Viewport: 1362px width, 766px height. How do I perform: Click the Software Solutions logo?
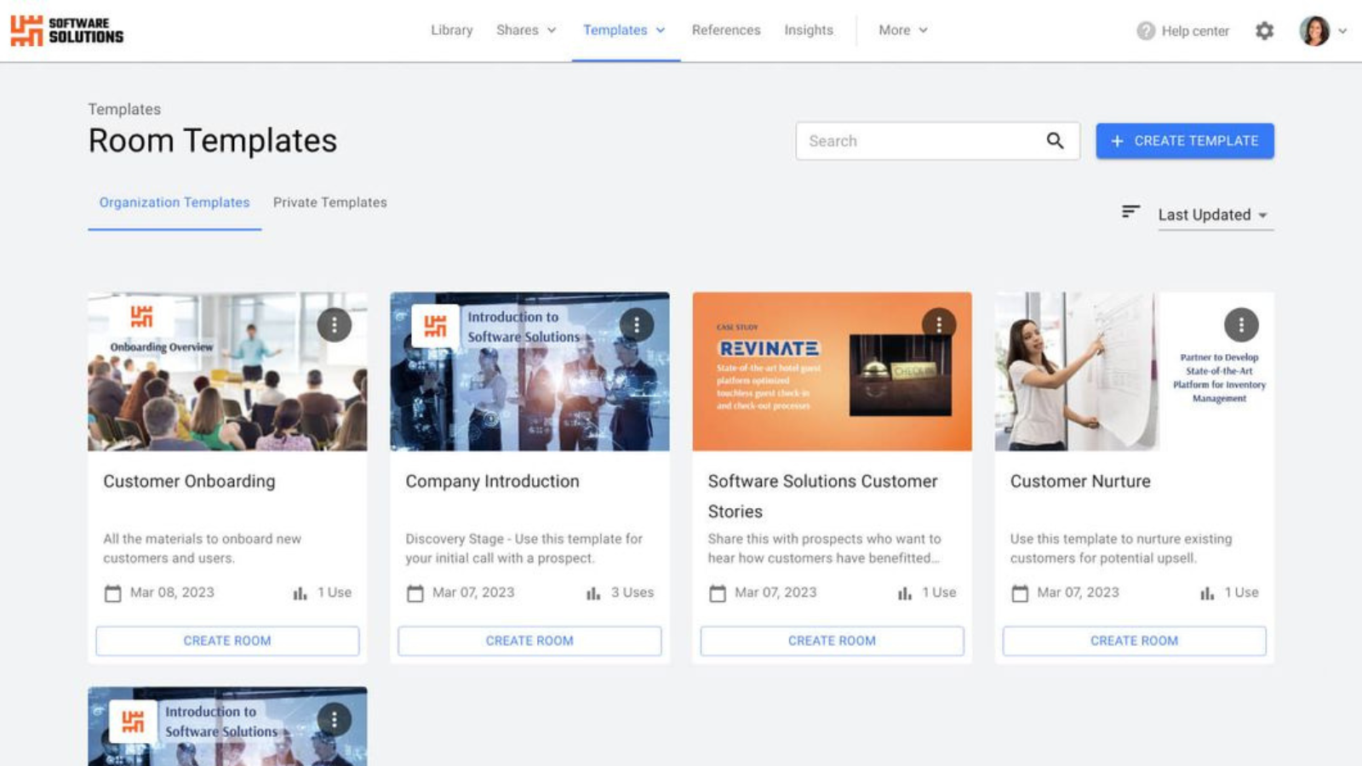click(x=68, y=30)
